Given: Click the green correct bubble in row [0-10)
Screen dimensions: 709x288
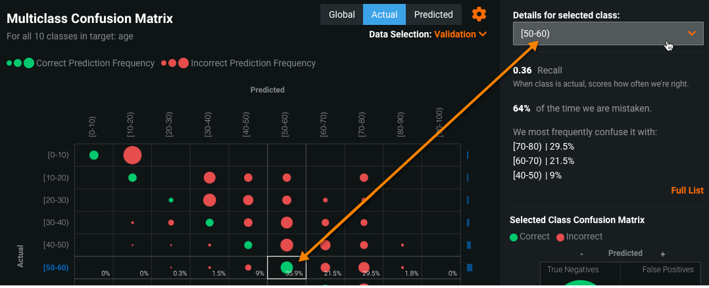Looking at the screenshot, I should [94, 155].
